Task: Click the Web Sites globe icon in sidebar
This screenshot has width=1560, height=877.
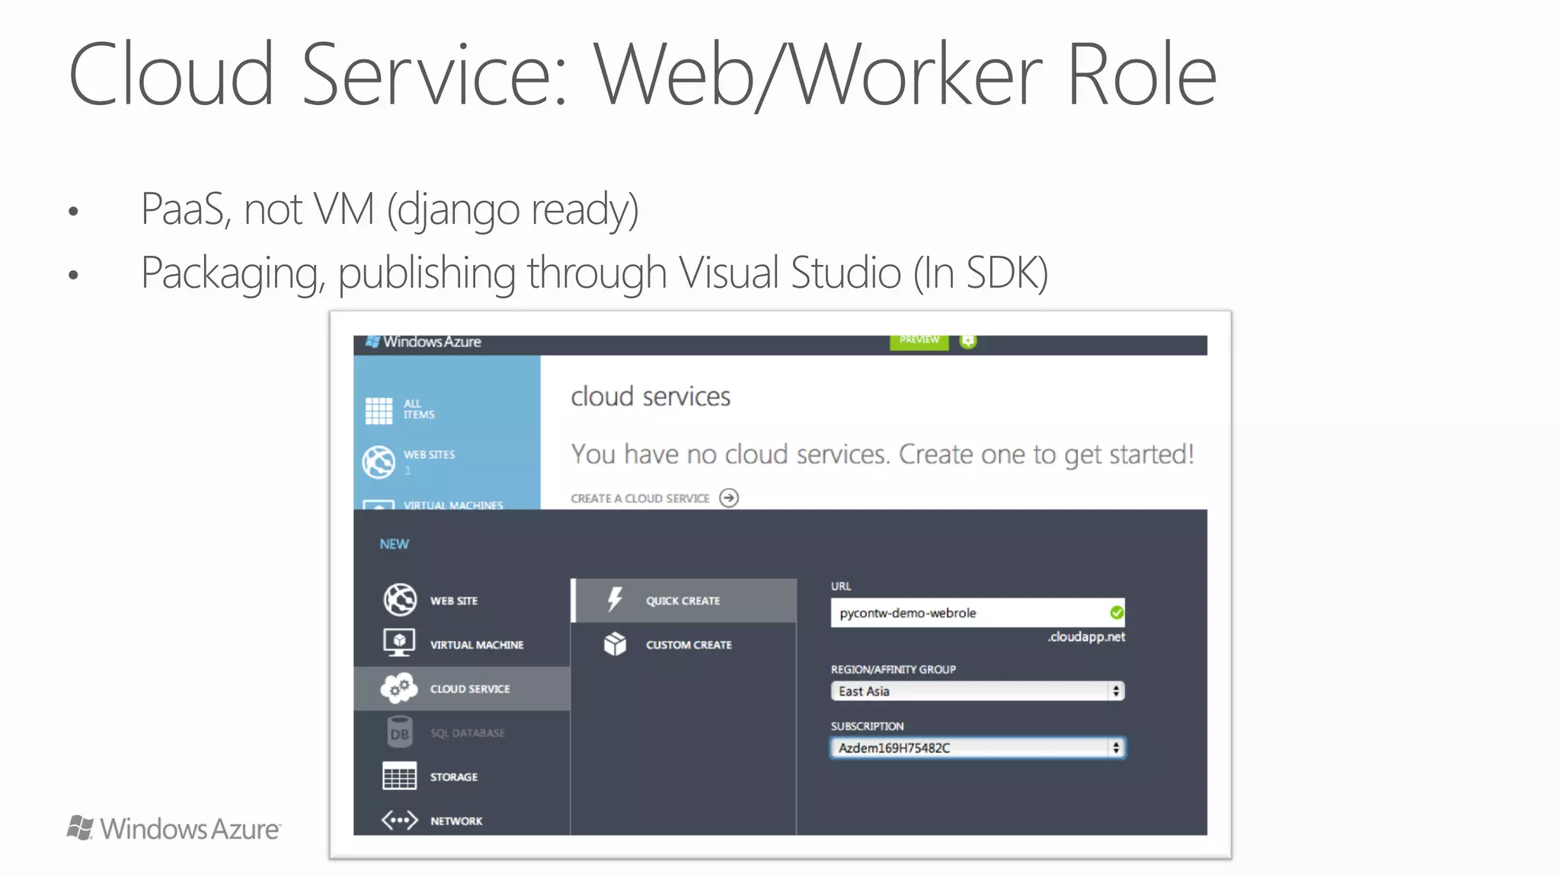Action: click(x=379, y=461)
